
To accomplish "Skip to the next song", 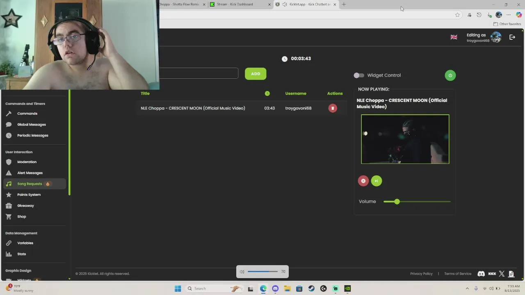I will pos(377,181).
